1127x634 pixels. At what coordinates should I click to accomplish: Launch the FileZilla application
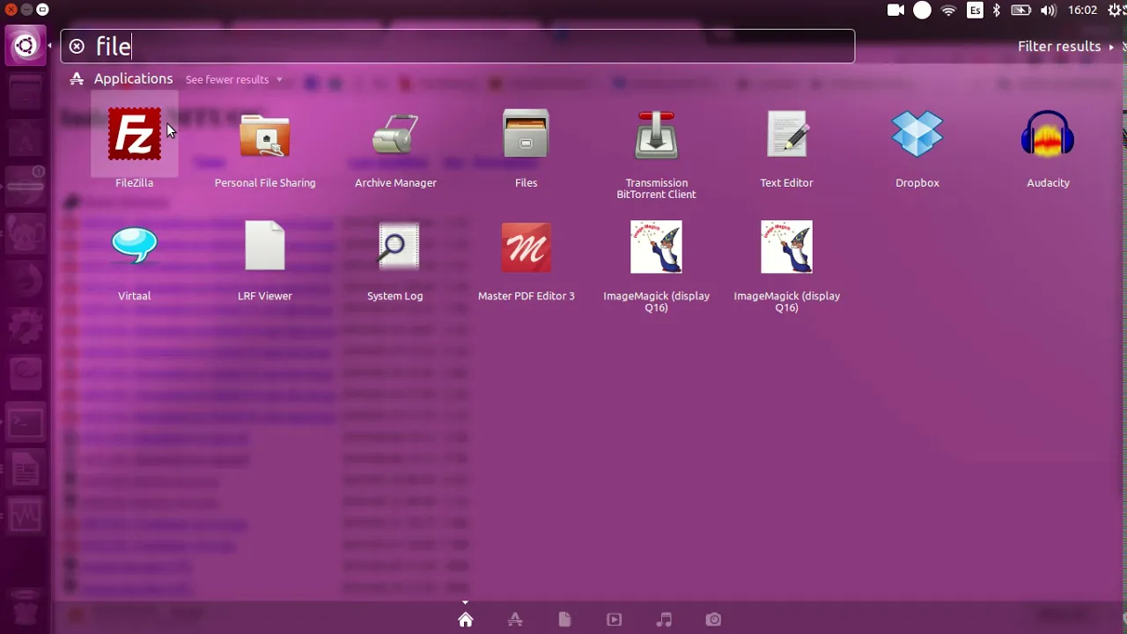(134, 135)
